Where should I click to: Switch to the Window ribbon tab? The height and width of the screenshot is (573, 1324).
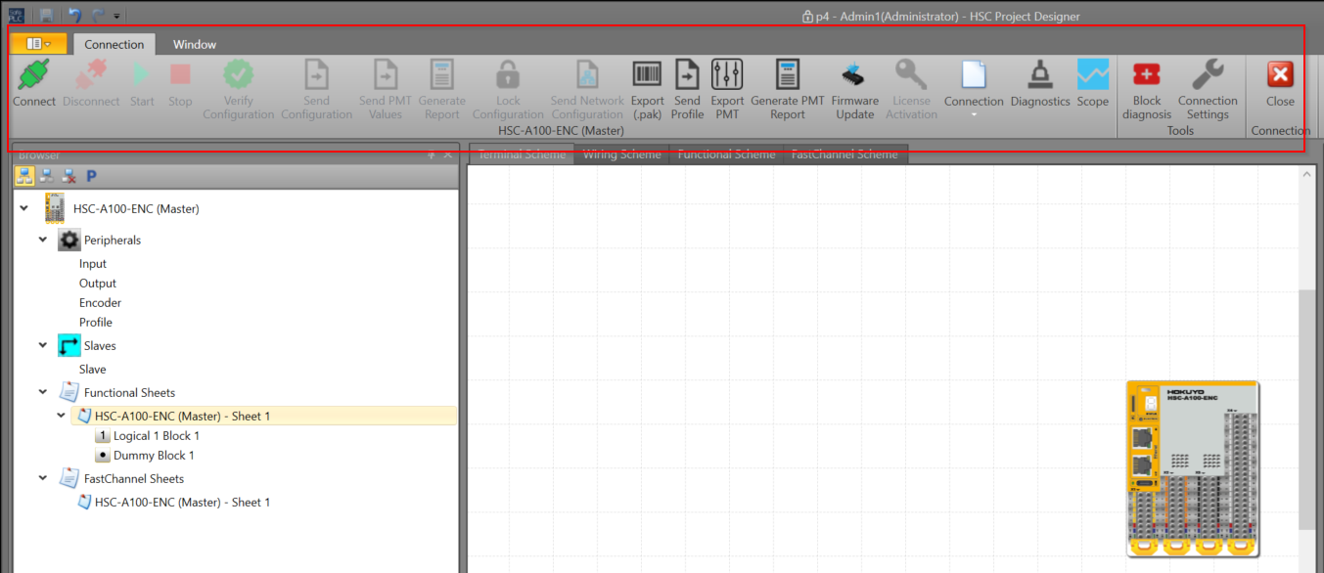[195, 44]
